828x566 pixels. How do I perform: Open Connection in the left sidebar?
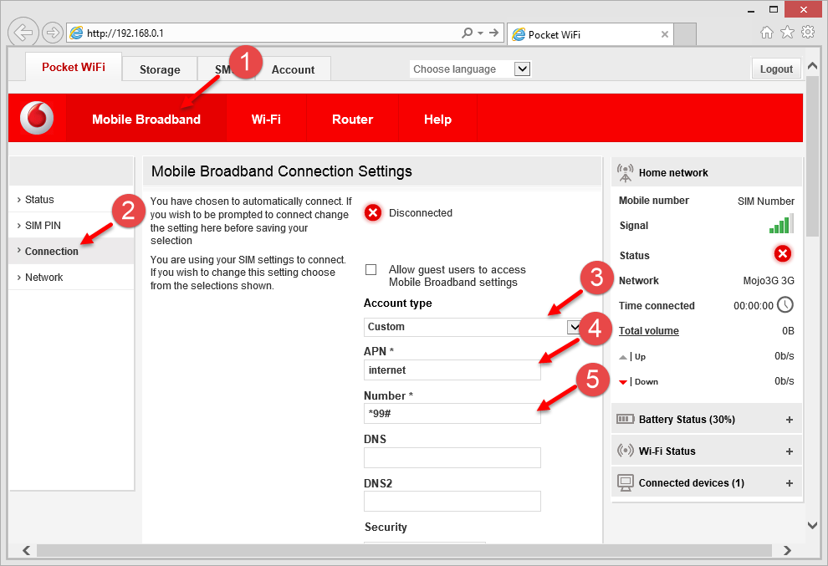[x=71, y=251]
